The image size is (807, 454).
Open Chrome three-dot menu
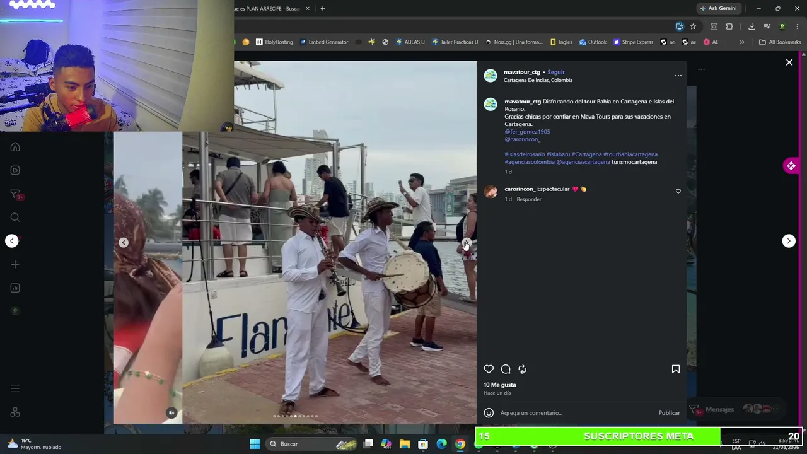(798, 26)
